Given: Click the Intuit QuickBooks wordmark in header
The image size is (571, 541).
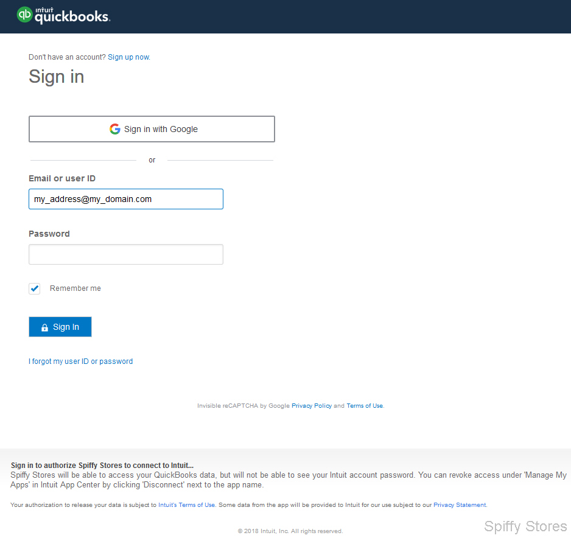Looking at the screenshot, I should tap(72, 15).
